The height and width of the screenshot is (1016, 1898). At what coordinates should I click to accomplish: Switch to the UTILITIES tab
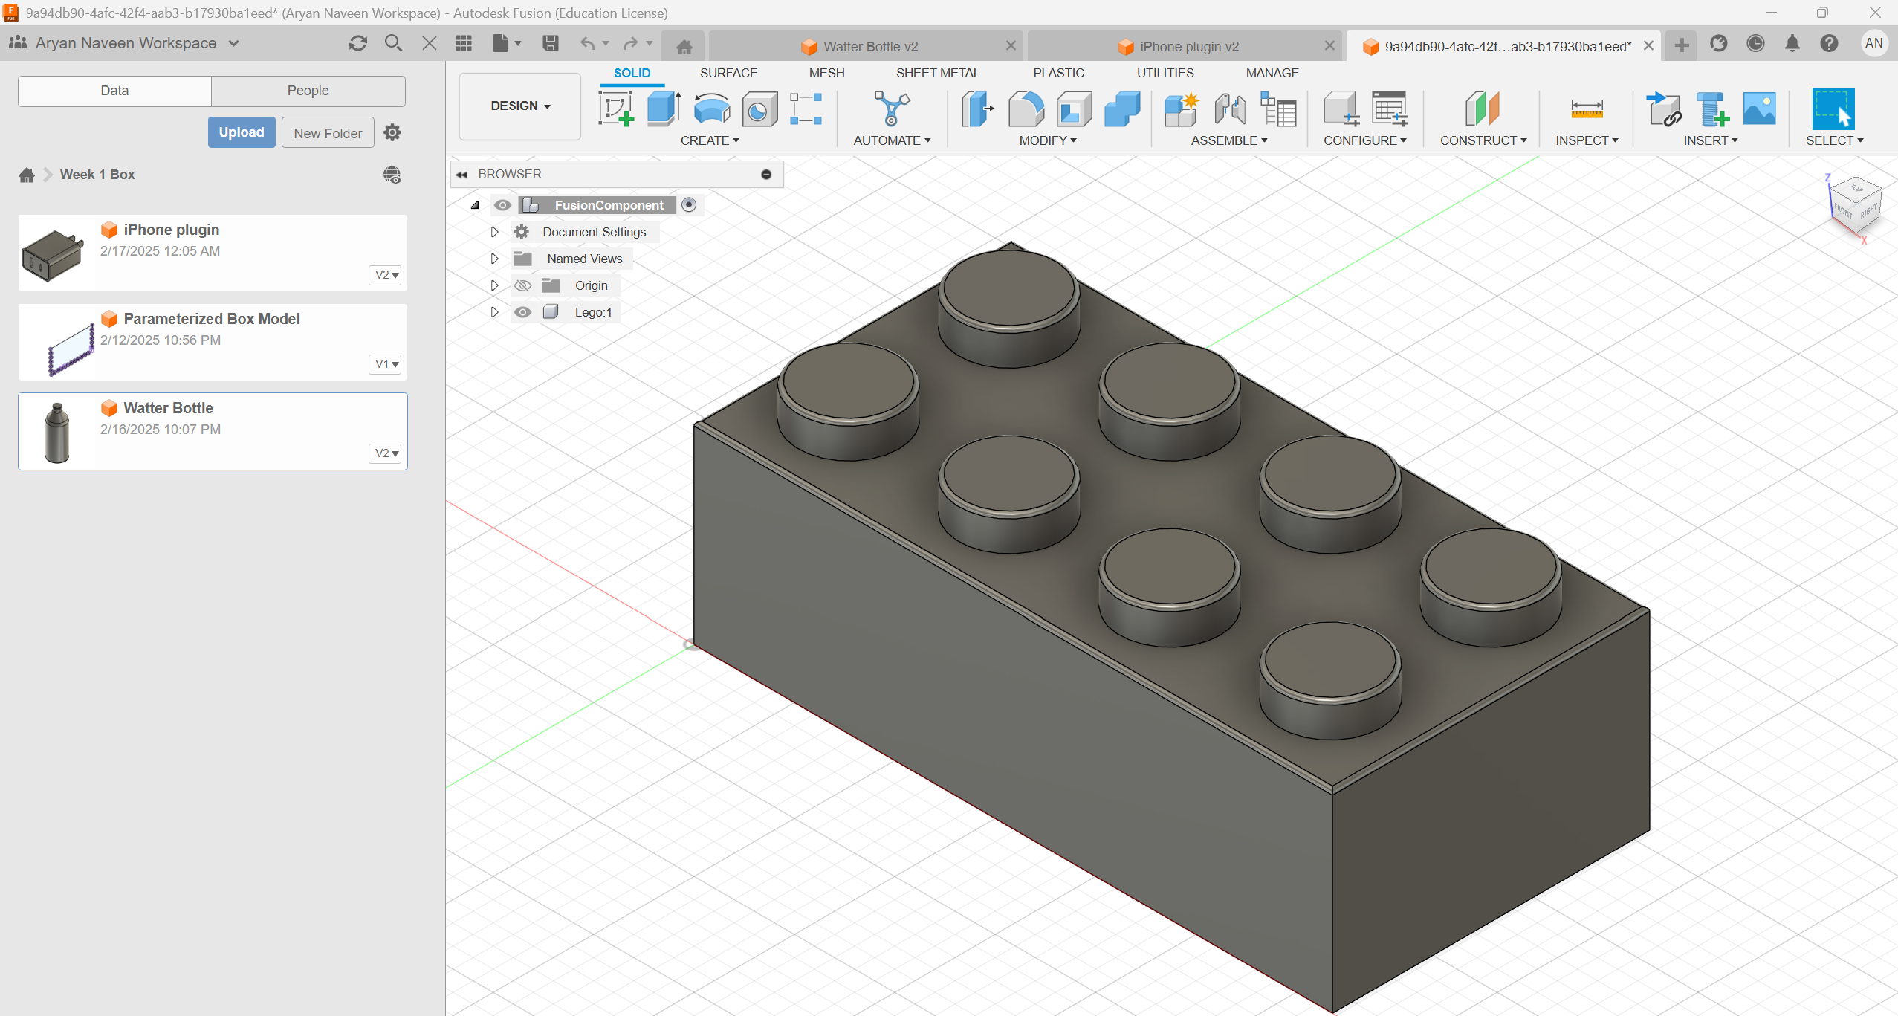tap(1165, 73)
